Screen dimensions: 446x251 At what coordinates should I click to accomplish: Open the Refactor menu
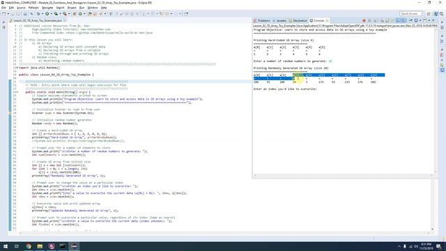pyautogui.click(x=33, y=8)
